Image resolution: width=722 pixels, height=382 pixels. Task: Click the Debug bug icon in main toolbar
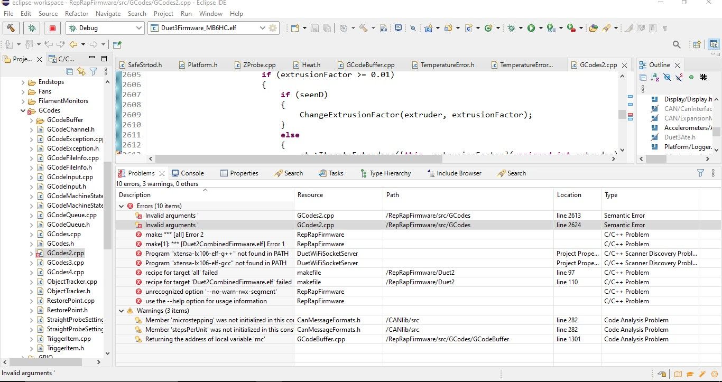(511, 28)
